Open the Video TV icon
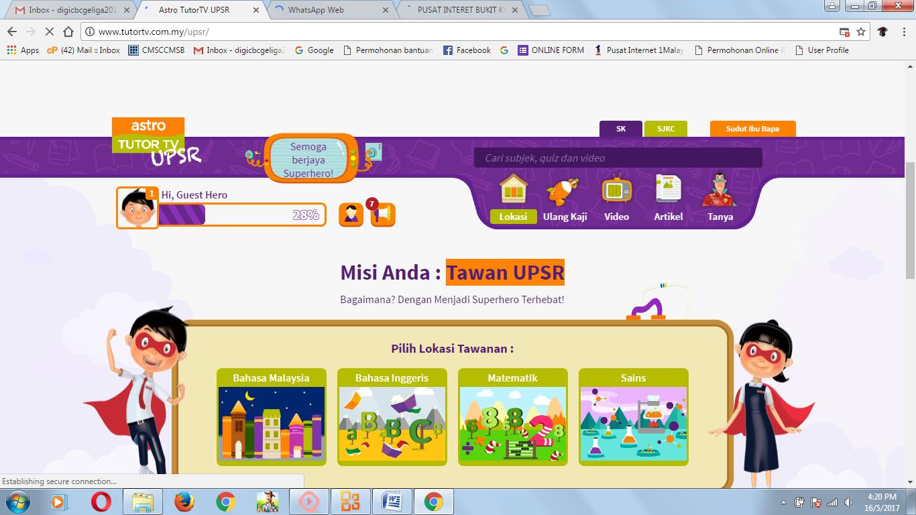Viewport: 916px width, 515px height. click(616, 191)
